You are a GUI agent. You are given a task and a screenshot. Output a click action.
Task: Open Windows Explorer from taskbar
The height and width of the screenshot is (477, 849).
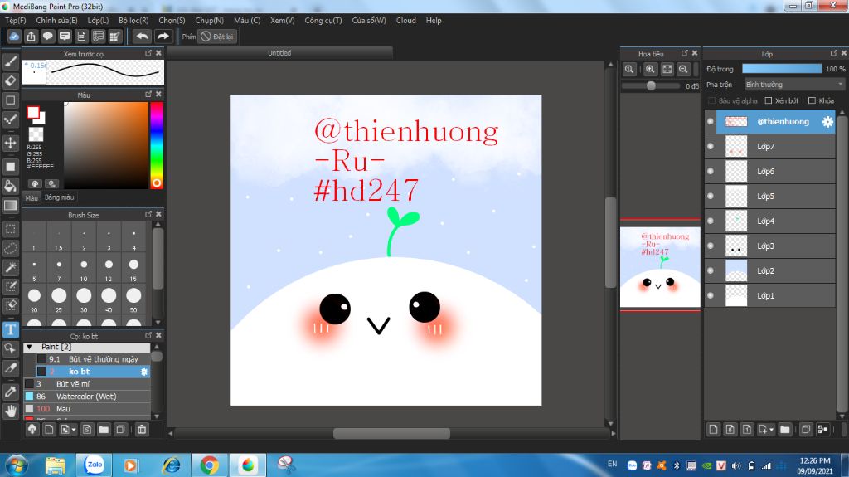pyautogui.click(x=55, y=465)
